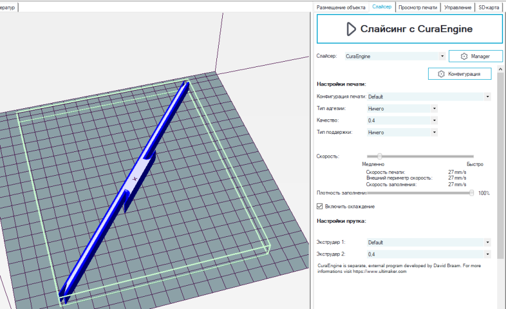Open Конфигурация settings
This screenshot has width=506, height=309.
pos(459,74)
